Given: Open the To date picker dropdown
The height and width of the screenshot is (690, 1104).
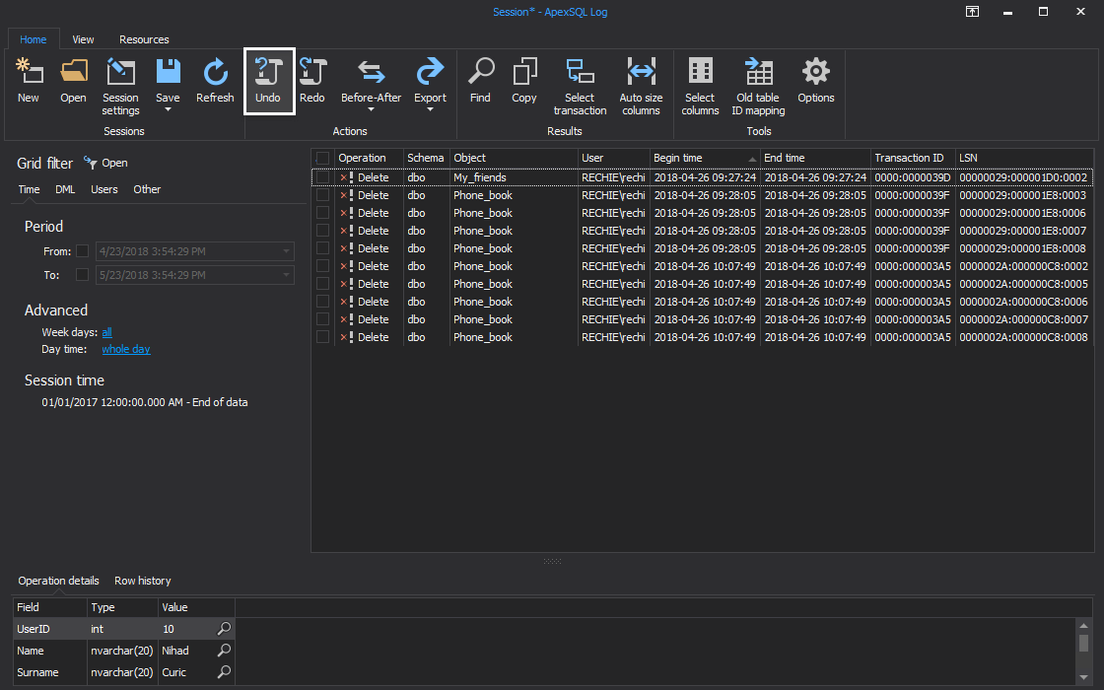Looking at the screenshot, I should (285, 274).
